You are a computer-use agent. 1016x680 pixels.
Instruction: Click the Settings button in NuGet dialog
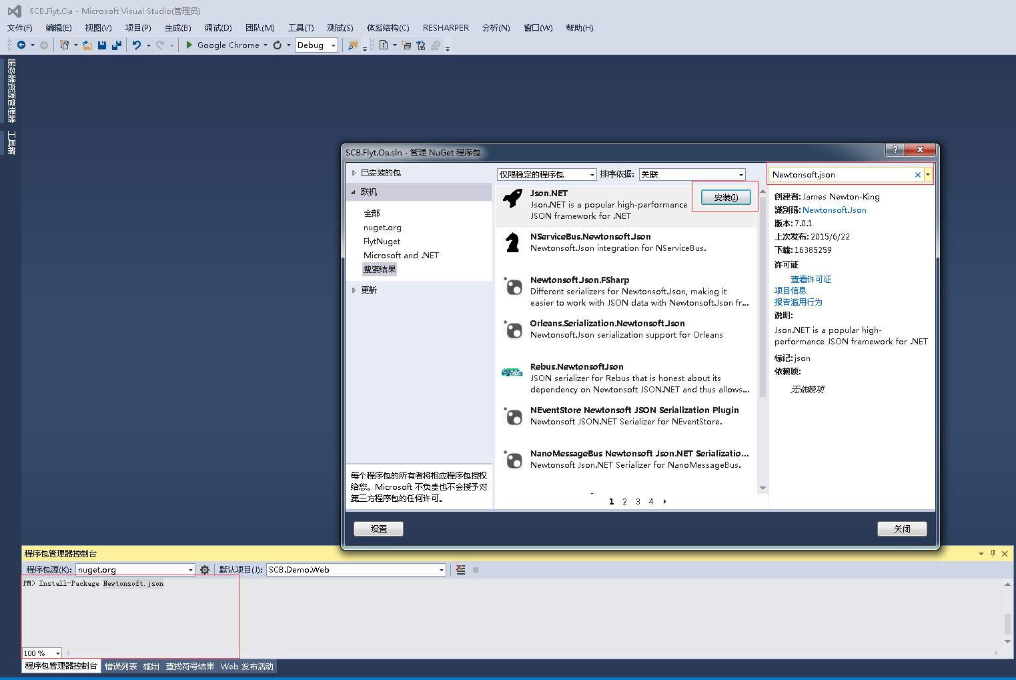pyautogui.click(x=378, y=529)
